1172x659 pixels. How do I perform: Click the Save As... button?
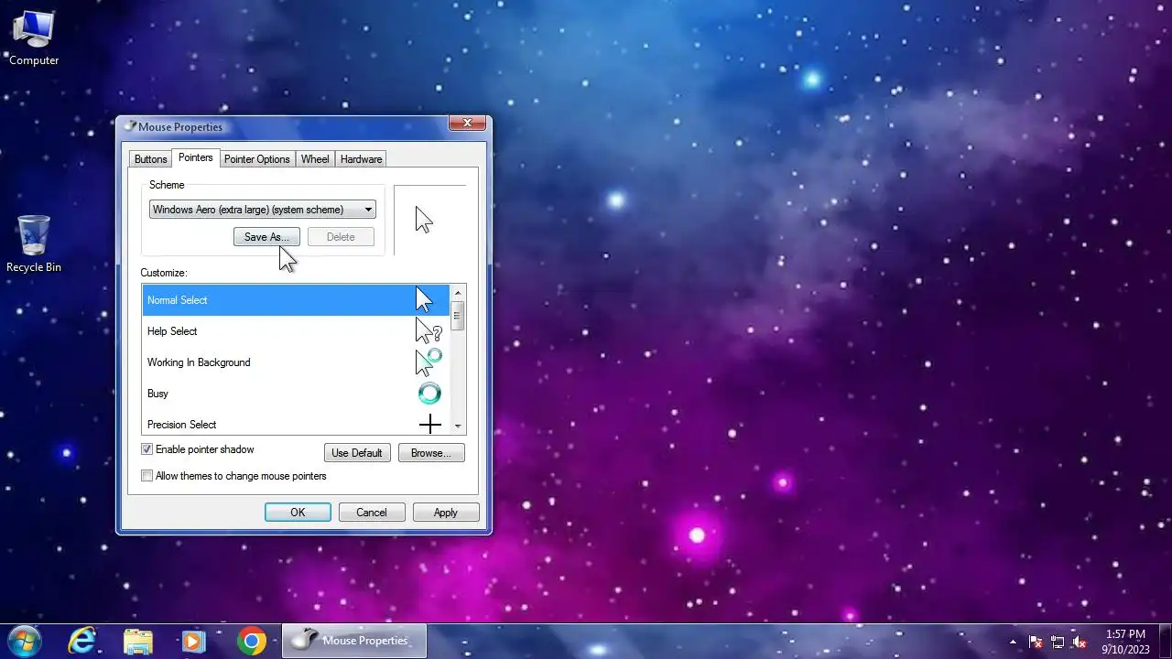(266, 237)
